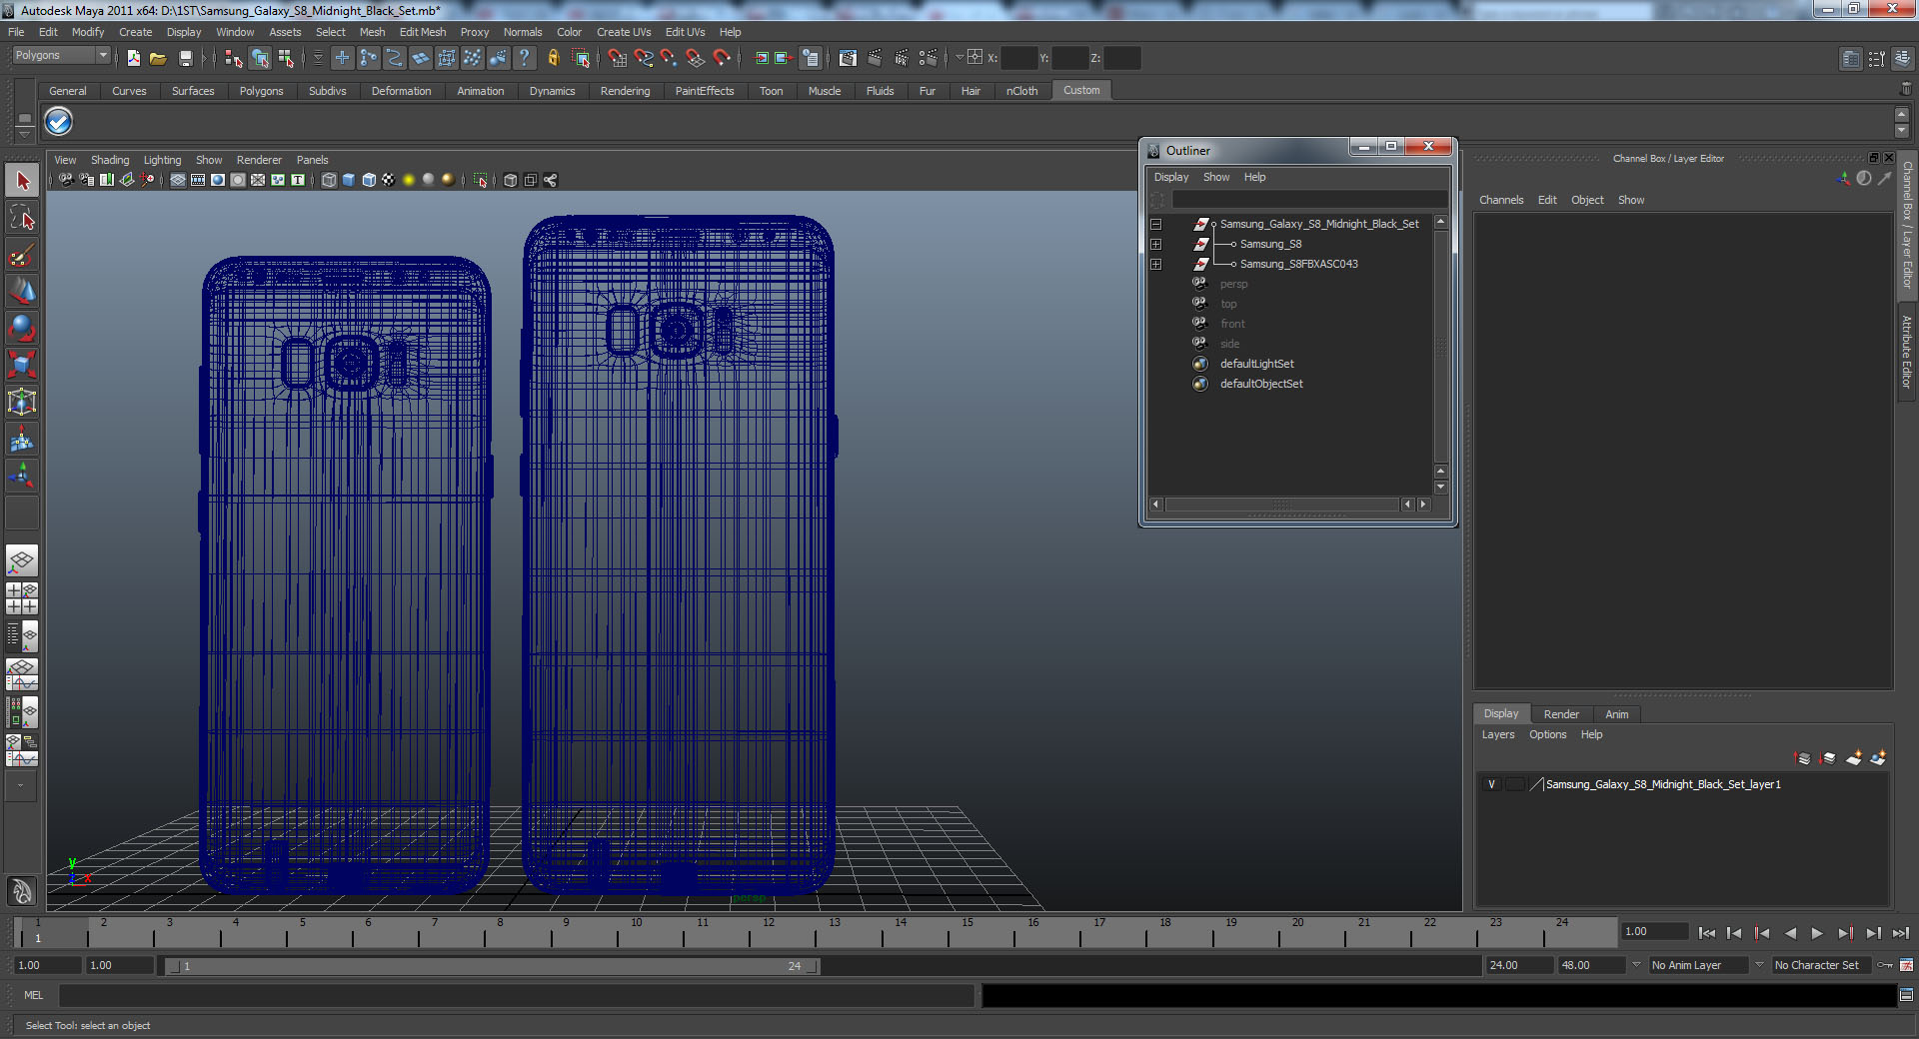1919x1039 pixels.
Task: Expand the more layouts arrow in toolbox
Action: coord(20,785)
